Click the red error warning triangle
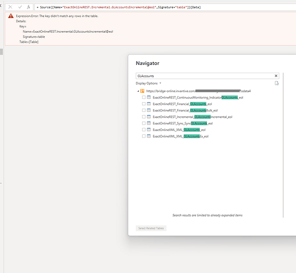The image size is (296, 273). click(x=11, y=16)
